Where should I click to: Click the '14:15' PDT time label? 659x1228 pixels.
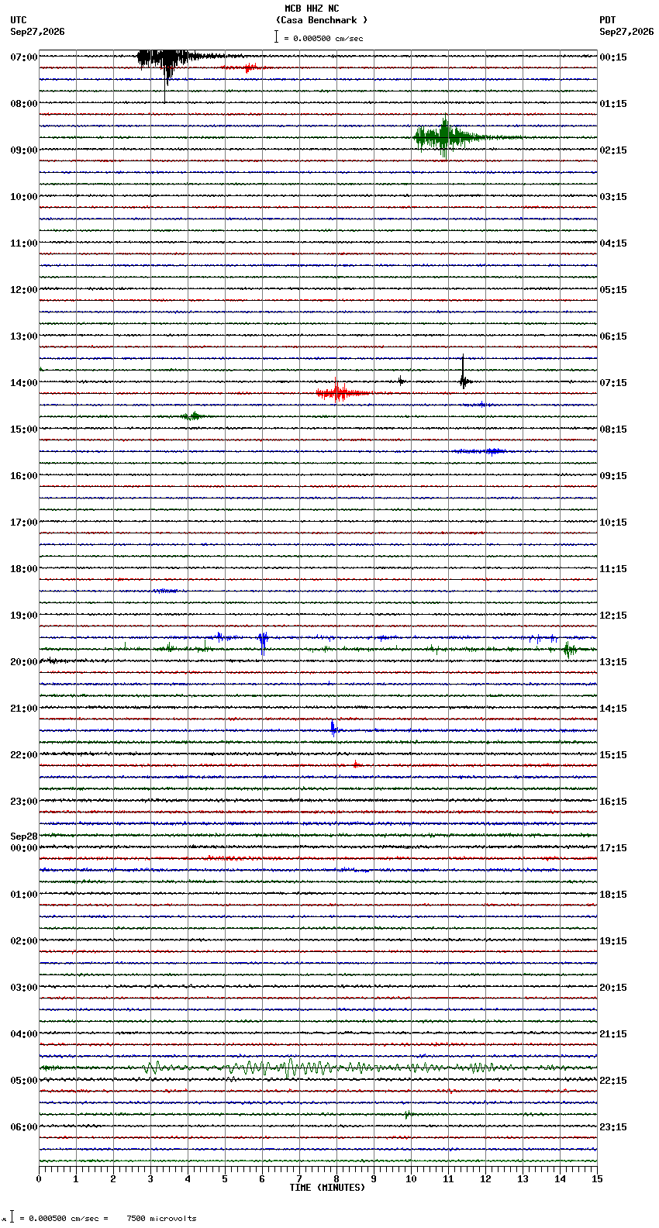(x=613, y=709)
